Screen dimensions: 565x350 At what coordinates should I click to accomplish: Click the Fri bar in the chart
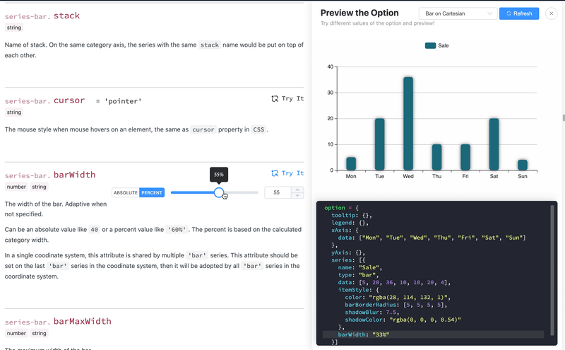point(465,157)
